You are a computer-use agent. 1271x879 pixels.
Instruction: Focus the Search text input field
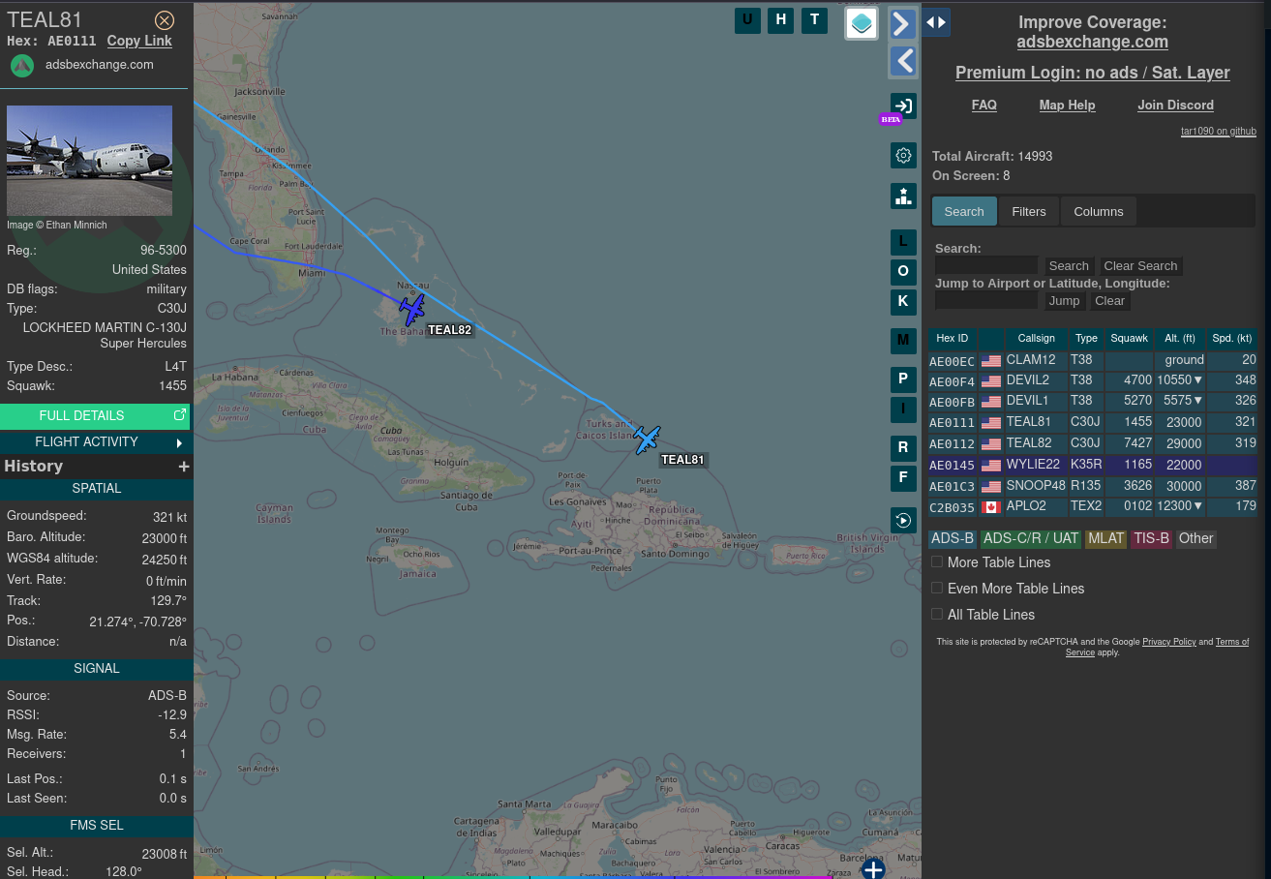[986, 265]
